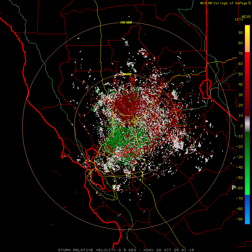Image resolution: width=252 pixels, height=252 pixels.
Task: Click the 40 value on velocity scale
Action: (x=241, y=85)
